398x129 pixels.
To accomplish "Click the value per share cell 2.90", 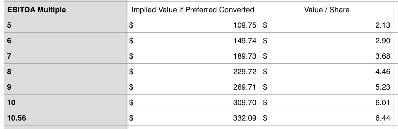I will [327, 40].
